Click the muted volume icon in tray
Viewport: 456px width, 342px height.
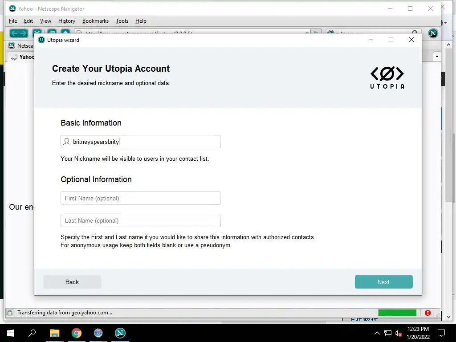click(x=399, y=333)
